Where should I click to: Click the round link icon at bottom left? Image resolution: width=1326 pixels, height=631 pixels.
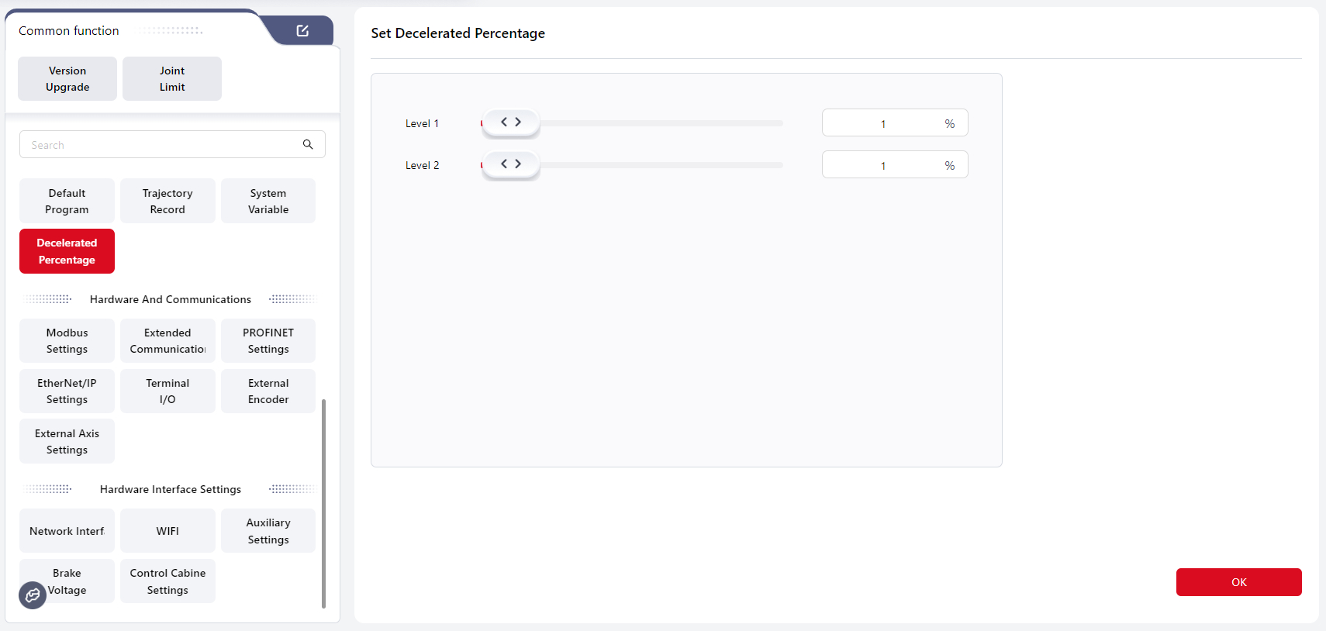click(33, 595)
